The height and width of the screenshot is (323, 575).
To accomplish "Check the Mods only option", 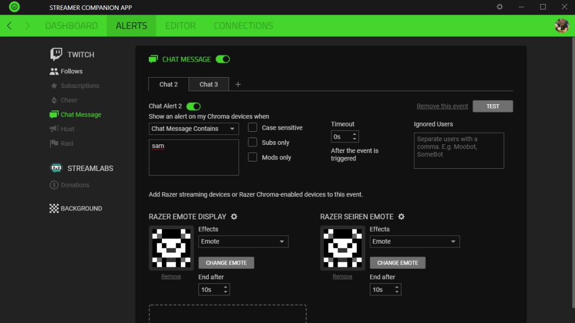I will (x=253, y=157).
